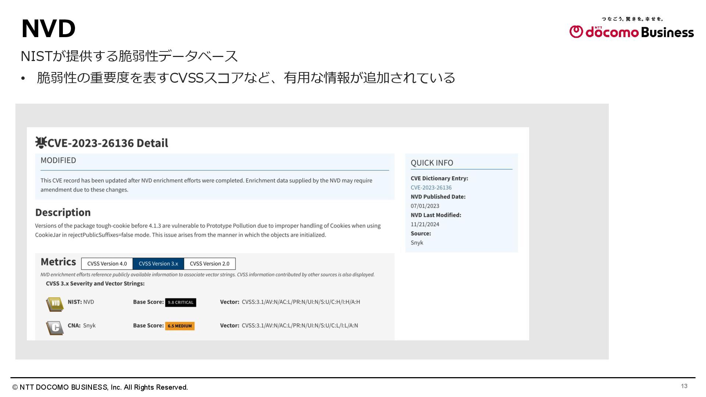
Task: Click the Description heading
Action: click(x=63, y=212)
